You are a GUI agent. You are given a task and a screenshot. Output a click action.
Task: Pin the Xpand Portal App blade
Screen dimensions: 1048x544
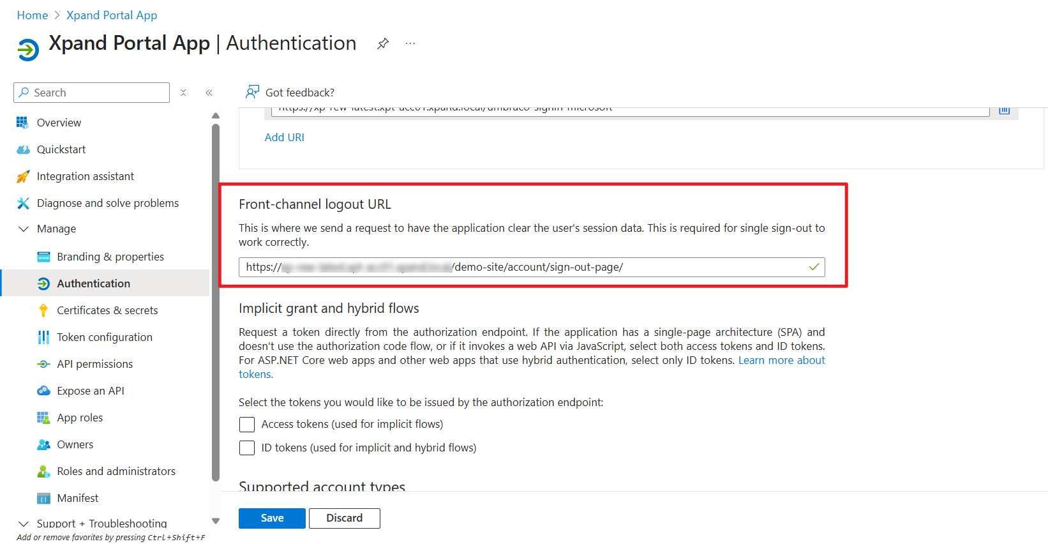383,43
